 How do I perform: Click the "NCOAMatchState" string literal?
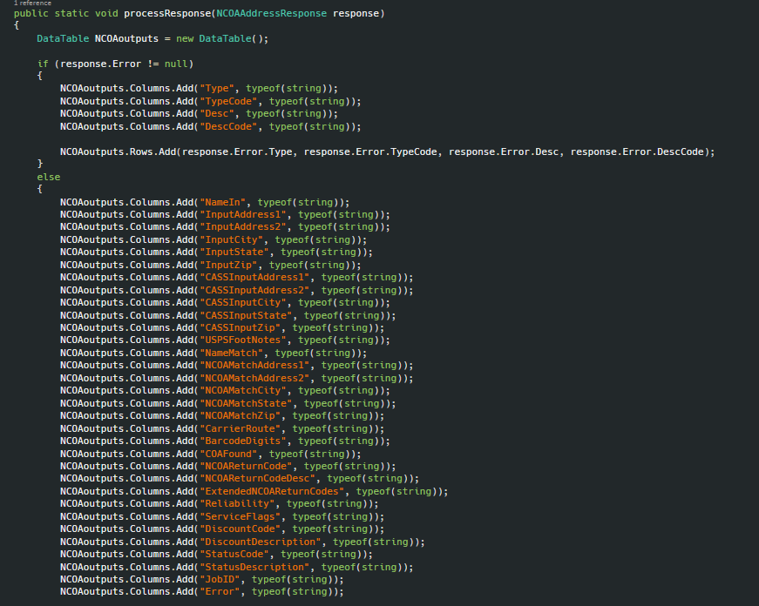(x=246, y=403)
